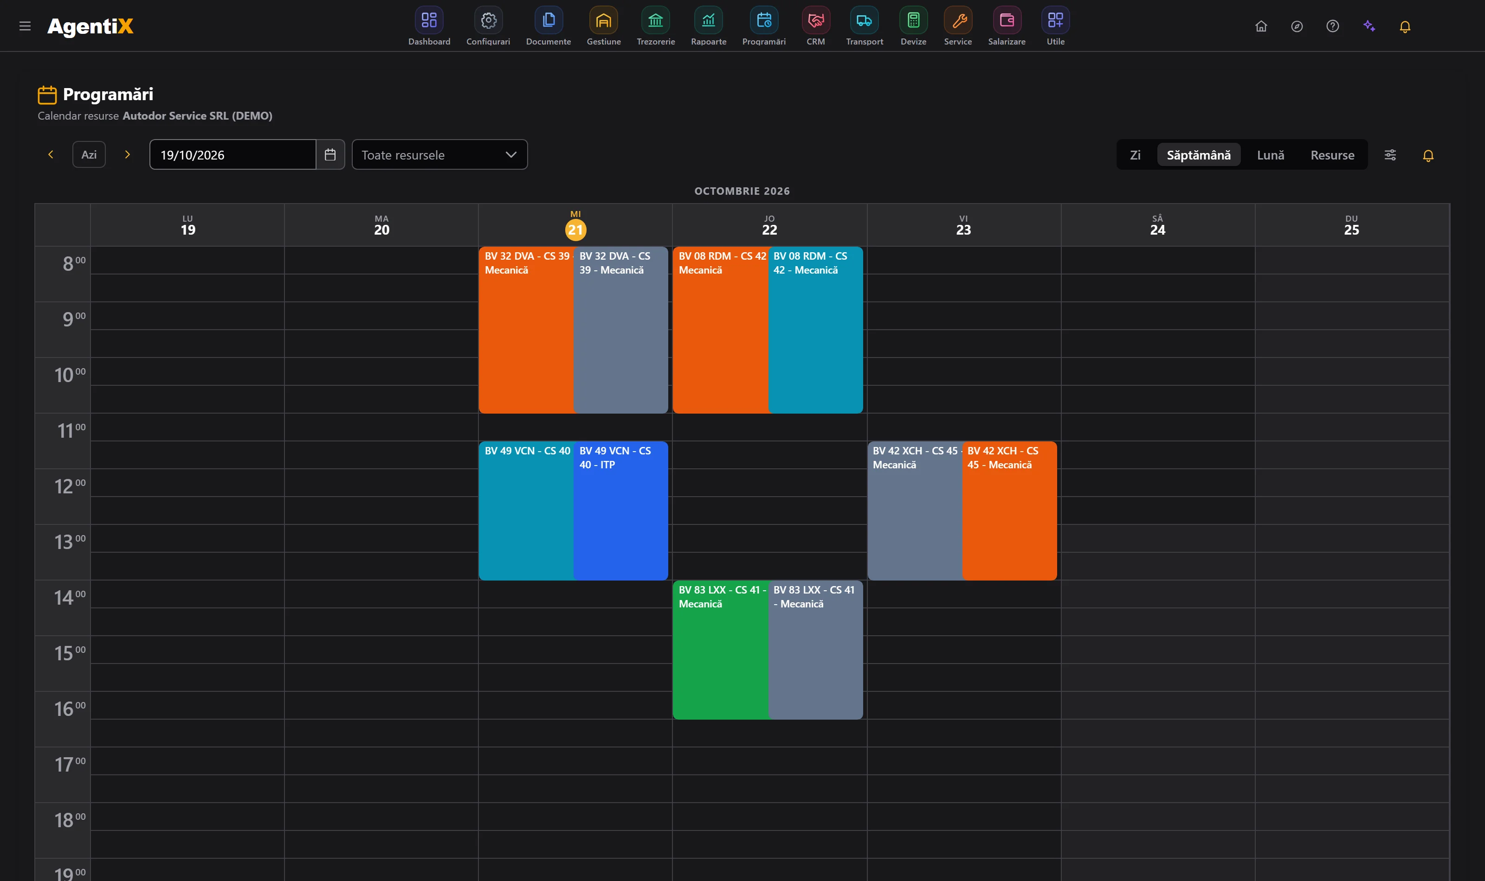Click the 12:00 time label
The width and height of the screenshot is (1485, 881).
(70, 486)
